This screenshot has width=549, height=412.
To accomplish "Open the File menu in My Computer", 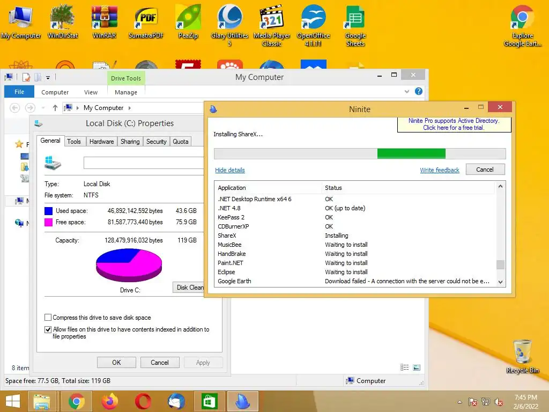I will [x=19, y=92].
